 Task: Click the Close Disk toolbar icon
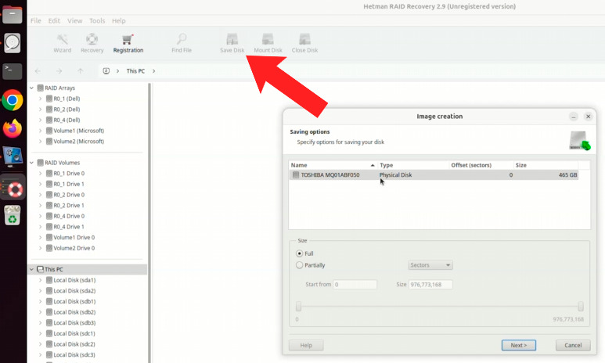[x=304, y=43]
